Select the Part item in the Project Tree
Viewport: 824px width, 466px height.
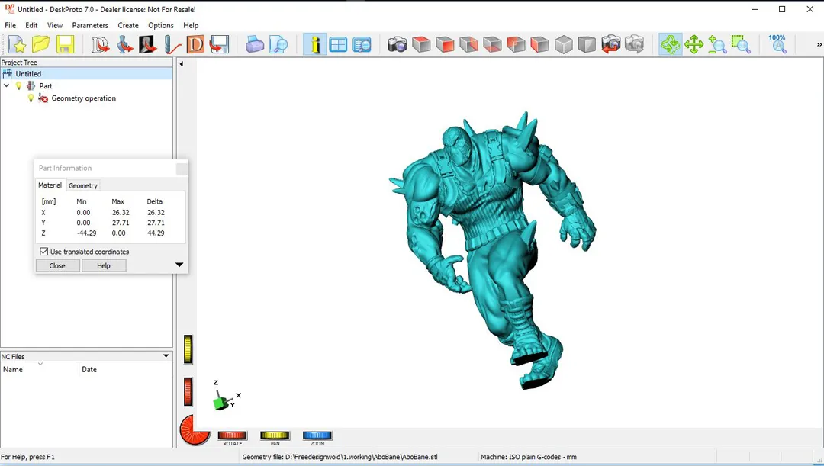pyautogui.click(x=46, y=85)
